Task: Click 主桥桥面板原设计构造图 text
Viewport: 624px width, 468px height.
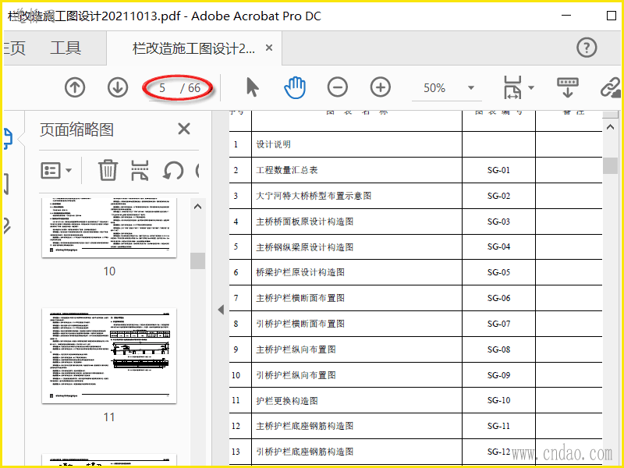Action: coord(304,222)
